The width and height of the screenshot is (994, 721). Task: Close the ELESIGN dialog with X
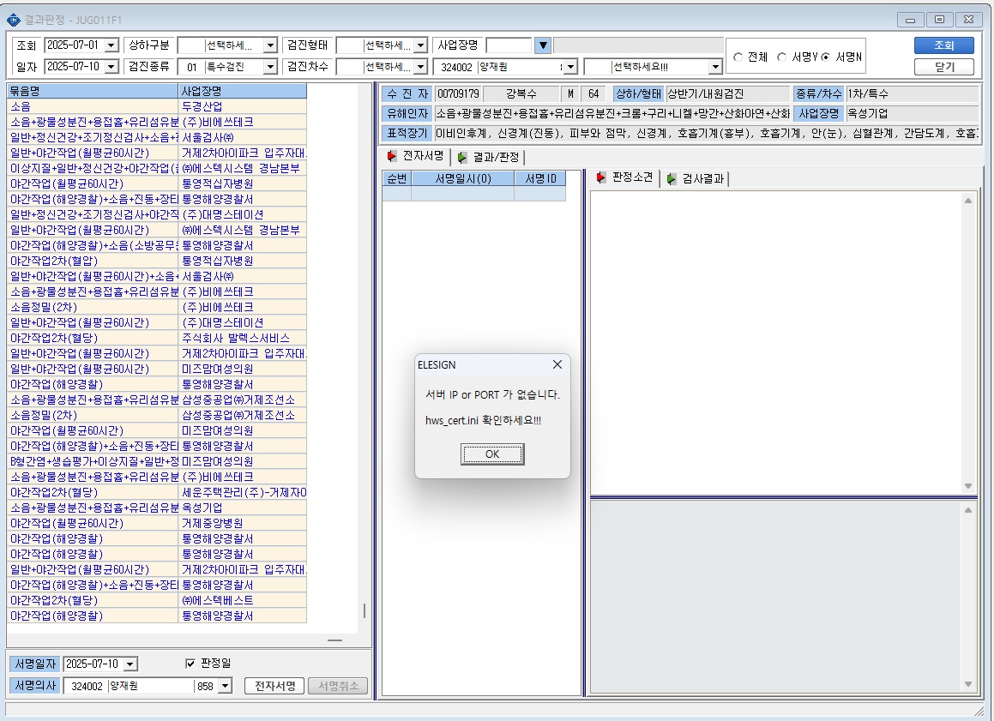(557, 364)
